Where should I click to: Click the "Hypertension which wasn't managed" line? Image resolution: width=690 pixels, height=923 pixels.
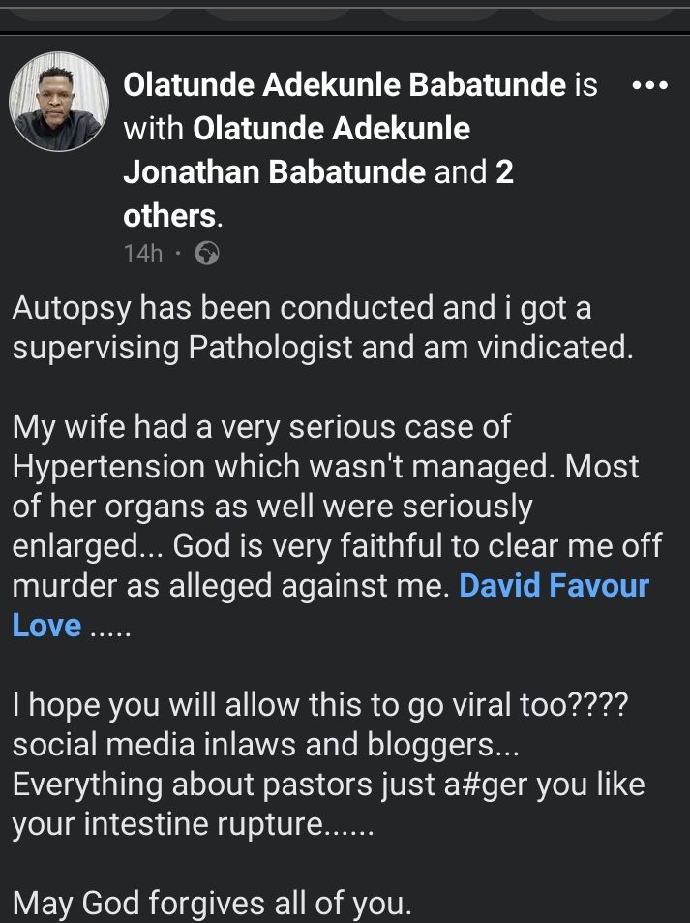click(x=326, y=467)
